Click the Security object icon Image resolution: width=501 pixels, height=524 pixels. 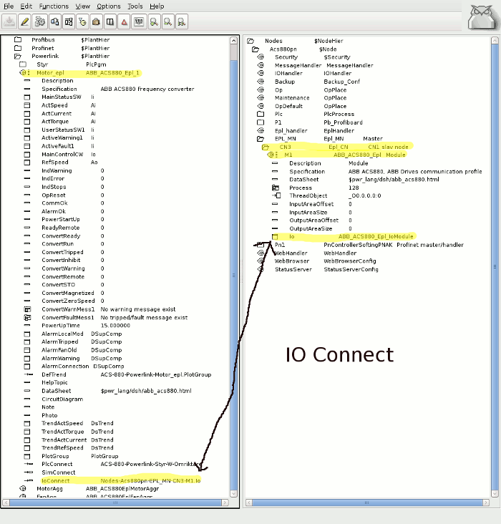tap(261, 57)
